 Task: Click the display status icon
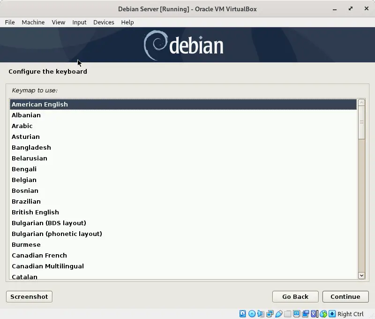[296, 314]
